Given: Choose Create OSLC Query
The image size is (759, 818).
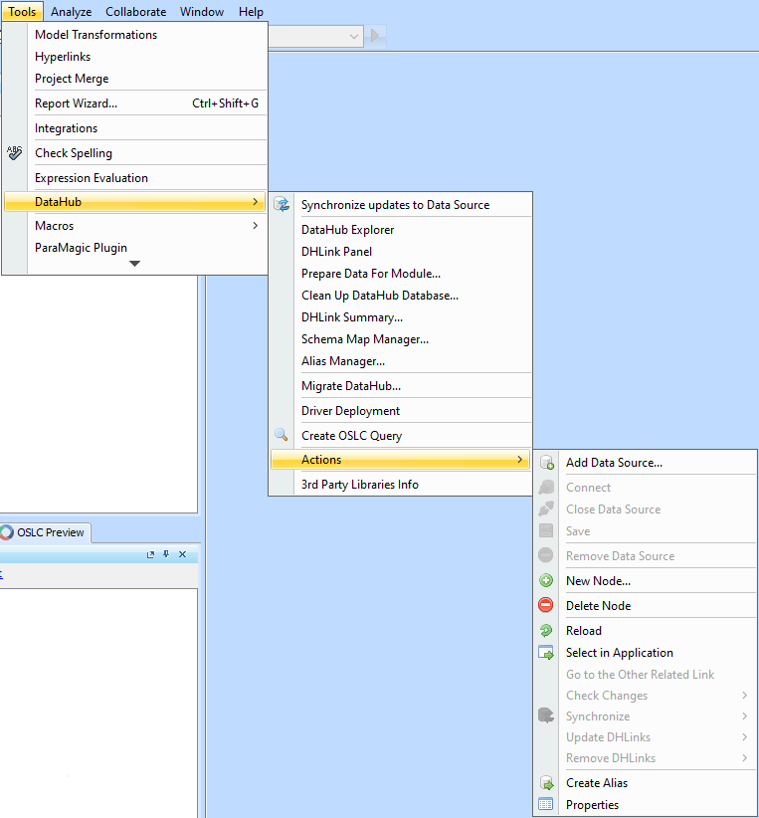Looking at the screenshot, I should pos(401,436).
